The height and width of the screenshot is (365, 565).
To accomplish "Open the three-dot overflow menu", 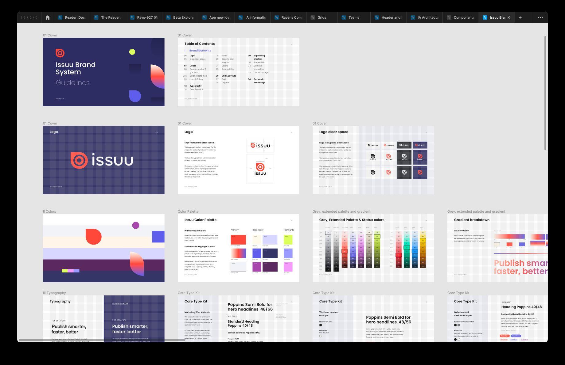I will pos(540,17).
